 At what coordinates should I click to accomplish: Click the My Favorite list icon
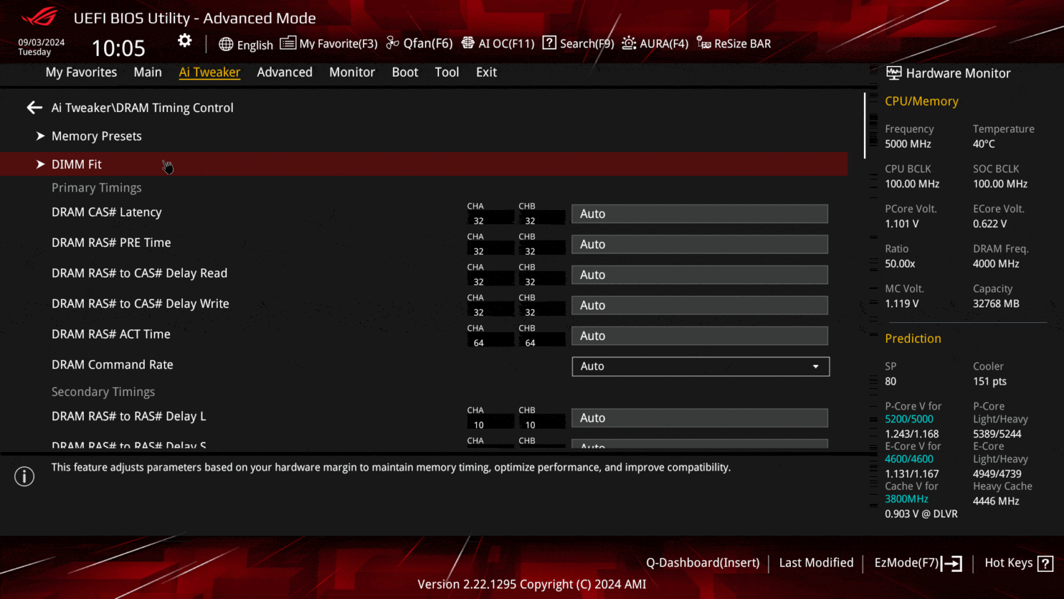tap(288, 43)
